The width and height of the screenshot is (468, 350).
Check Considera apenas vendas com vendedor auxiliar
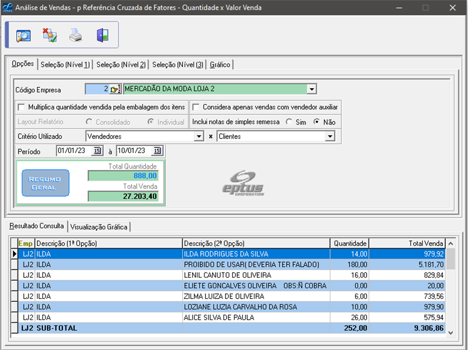[196, 107]
